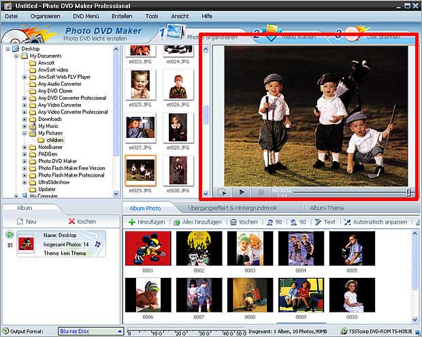Open the Output Format dropdown

[x=91, y=332]
